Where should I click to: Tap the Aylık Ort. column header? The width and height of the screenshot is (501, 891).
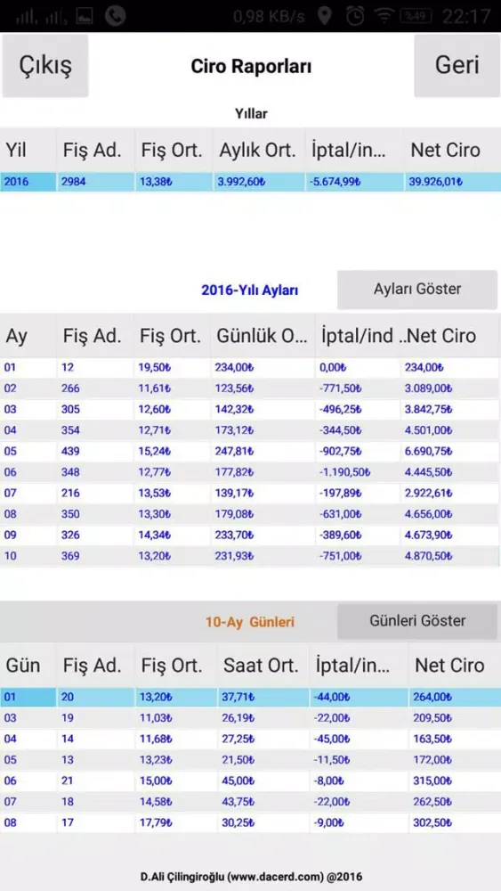pos(259,150)
